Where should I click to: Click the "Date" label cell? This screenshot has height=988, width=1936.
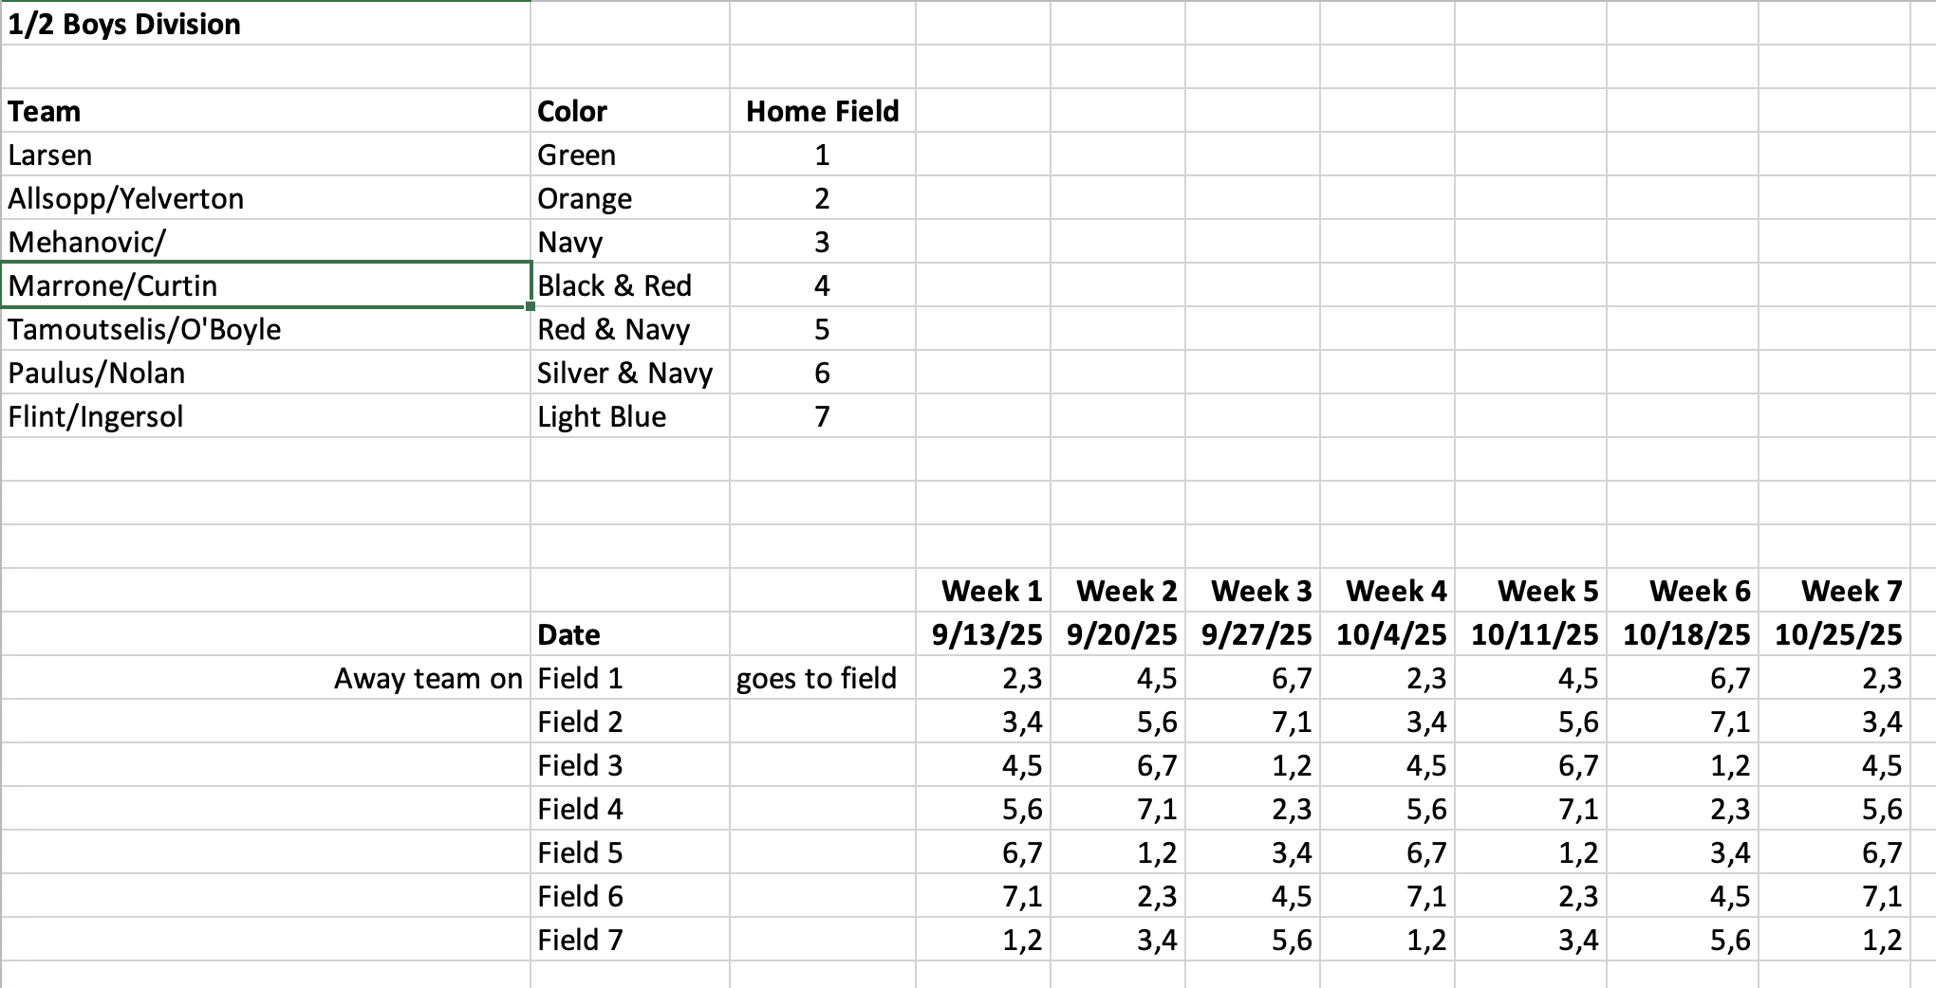coord(568,634)
